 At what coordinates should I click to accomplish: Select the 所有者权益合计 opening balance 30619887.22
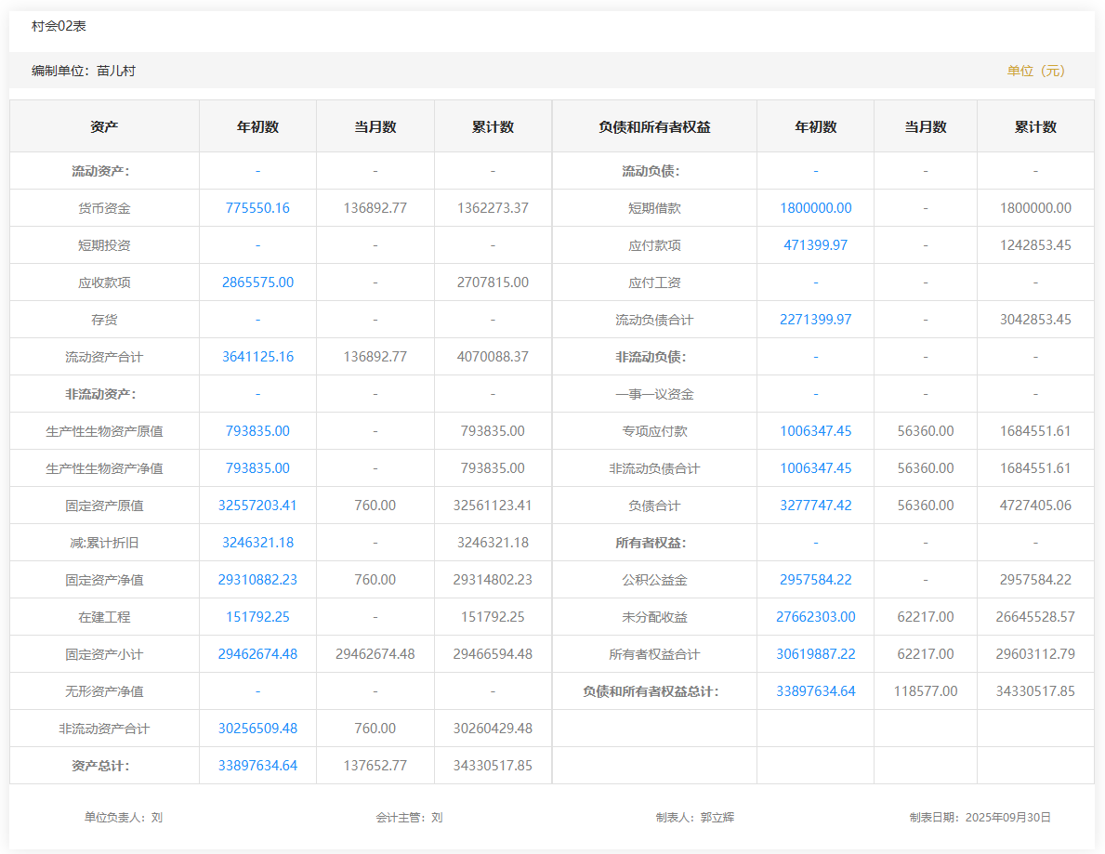point(815,654)
